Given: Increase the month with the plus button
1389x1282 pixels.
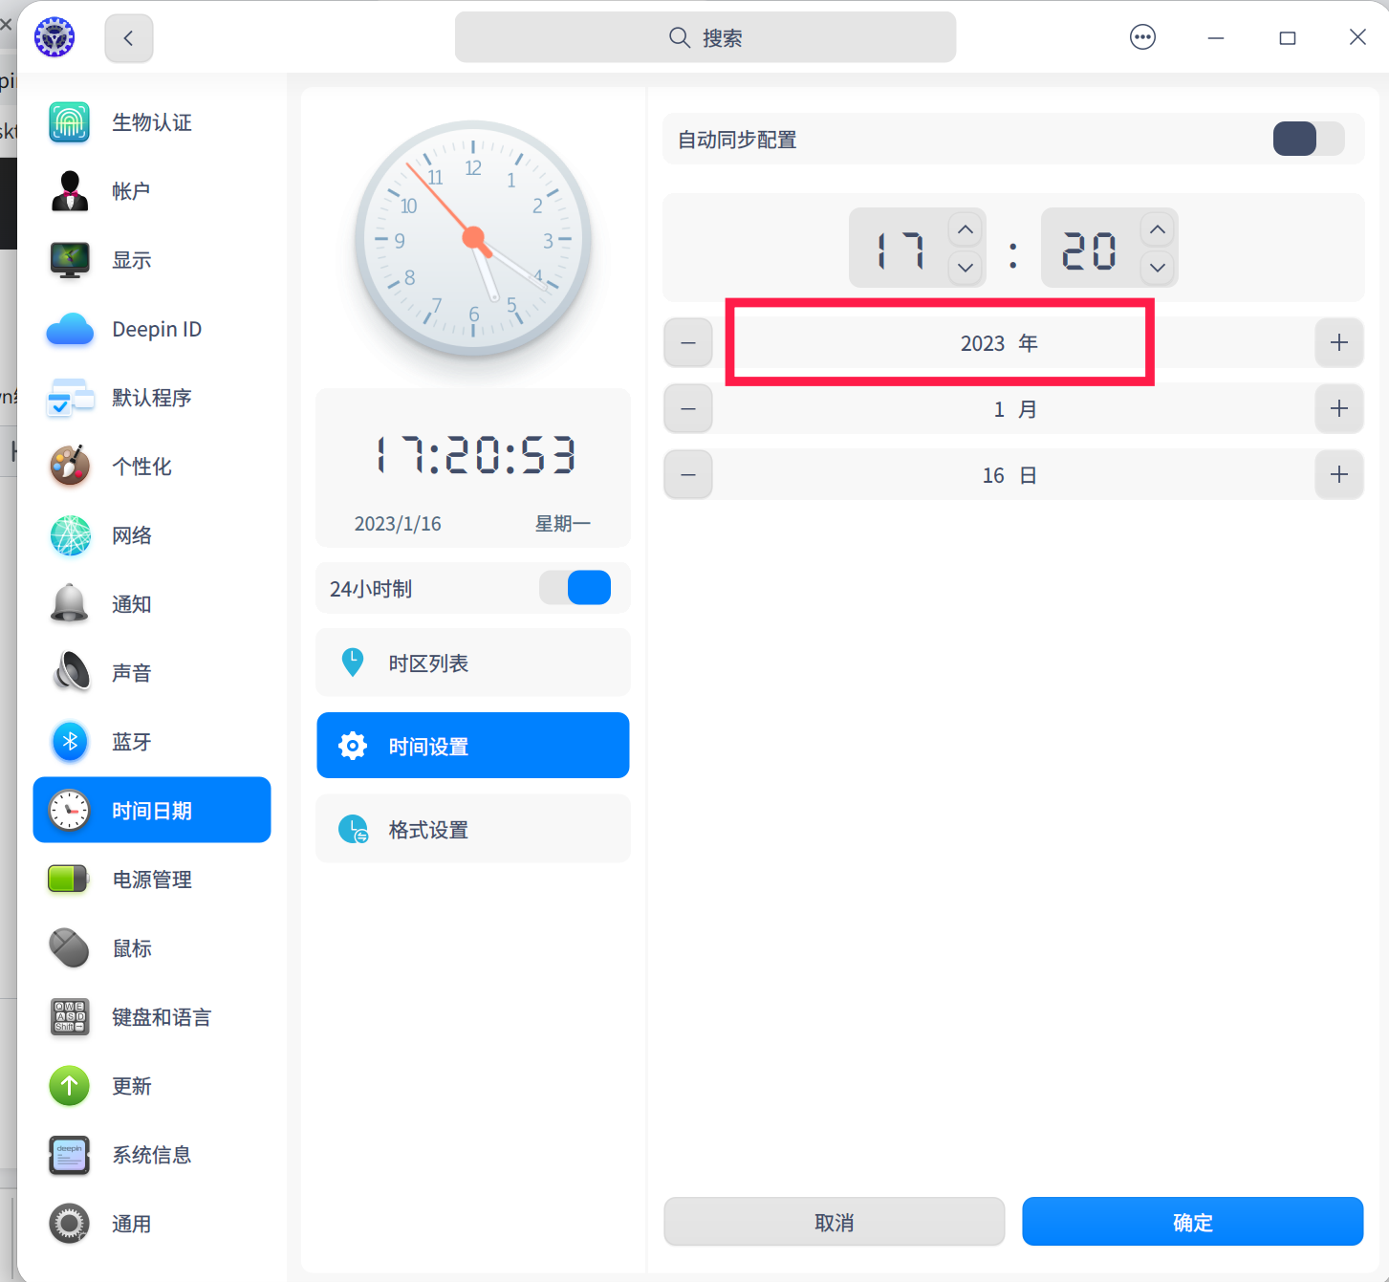Looking at the screenshot, I should (1339, 408).
